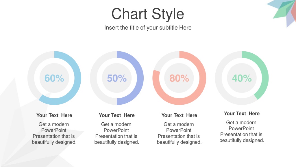Screen dimensions: 296x167
Task: Select the subtitle 'Insert the title of your subtitle Here'
Action: (x=148, y=28)
